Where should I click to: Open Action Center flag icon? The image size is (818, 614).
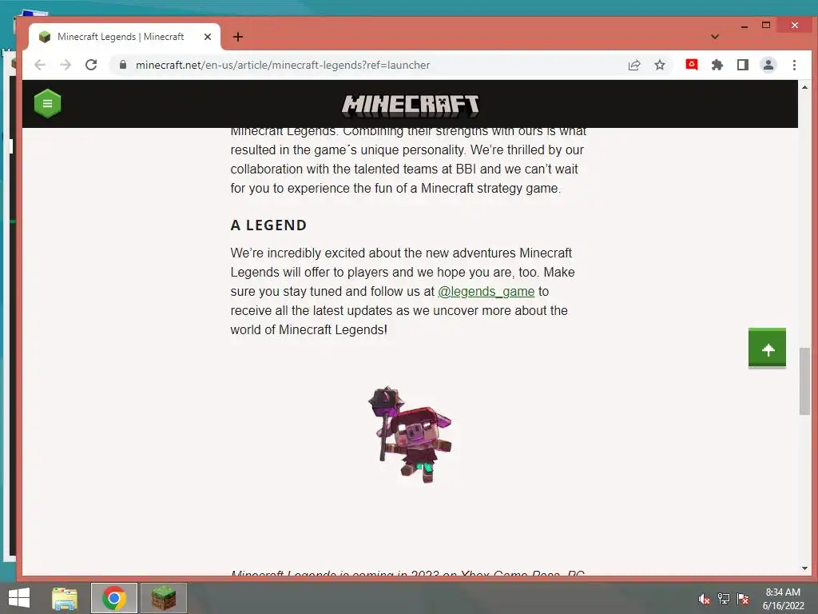743,599
